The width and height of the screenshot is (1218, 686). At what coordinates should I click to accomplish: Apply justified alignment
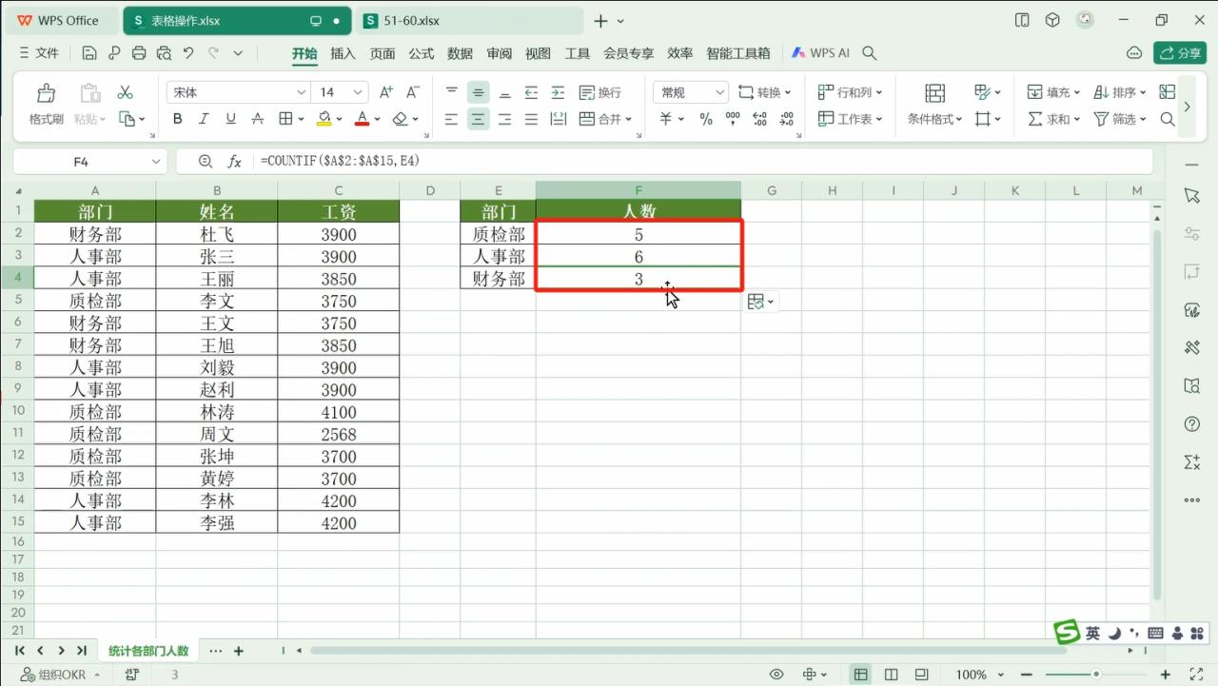[531, 119]
